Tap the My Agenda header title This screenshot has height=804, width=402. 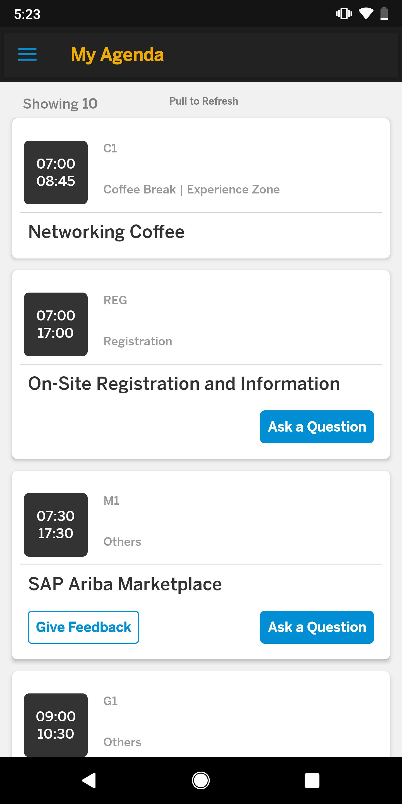(117, 55)
